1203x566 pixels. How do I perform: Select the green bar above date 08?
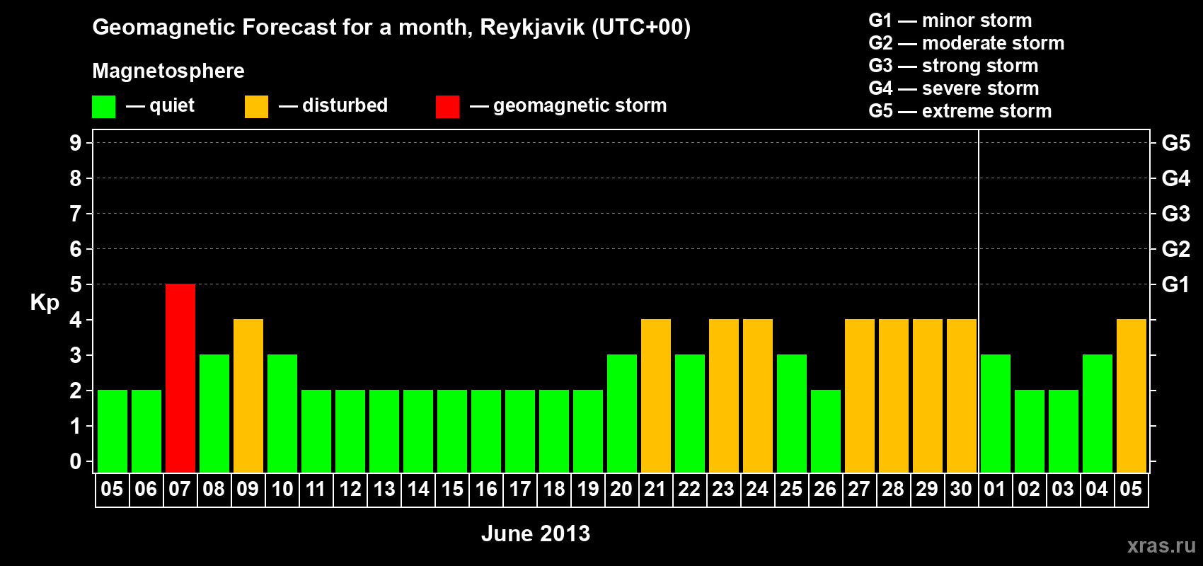coord(214,414)
